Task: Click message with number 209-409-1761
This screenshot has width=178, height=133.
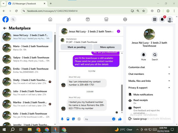Action: point(87,83)
